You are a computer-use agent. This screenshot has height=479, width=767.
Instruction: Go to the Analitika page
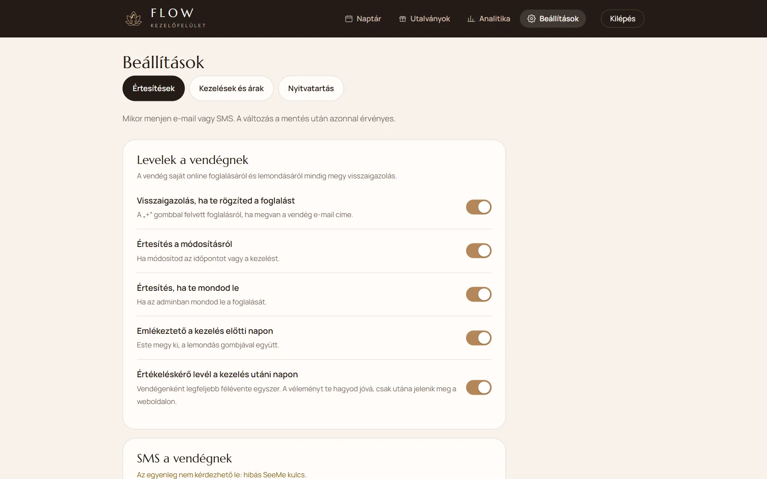click(489, 19)
